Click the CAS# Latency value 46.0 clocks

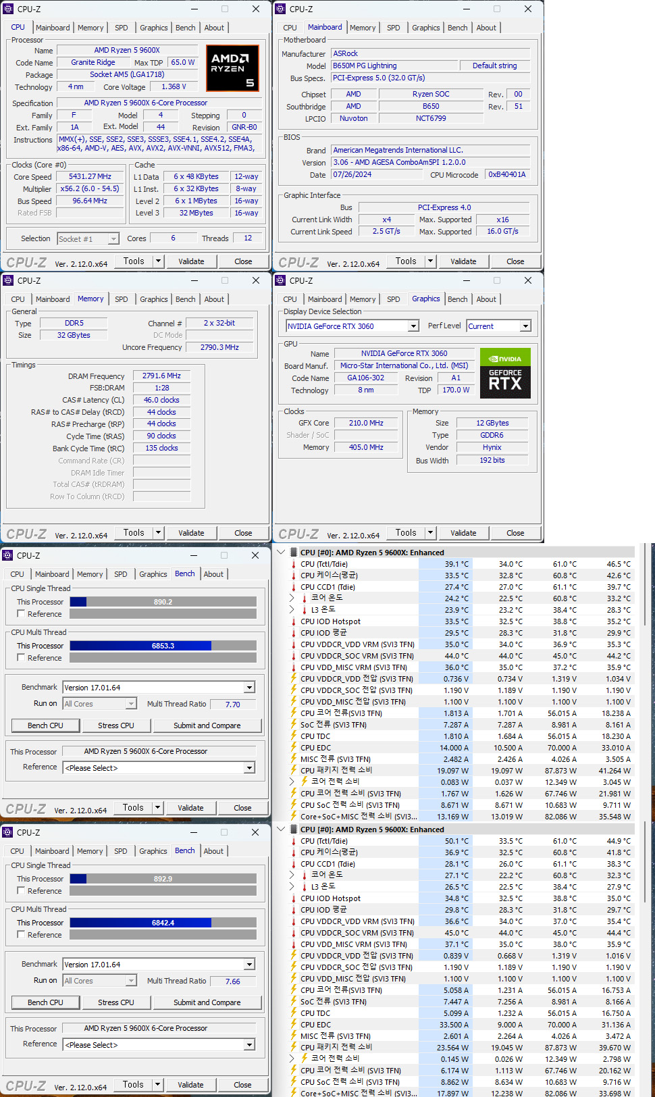click(x=161, y=400)
